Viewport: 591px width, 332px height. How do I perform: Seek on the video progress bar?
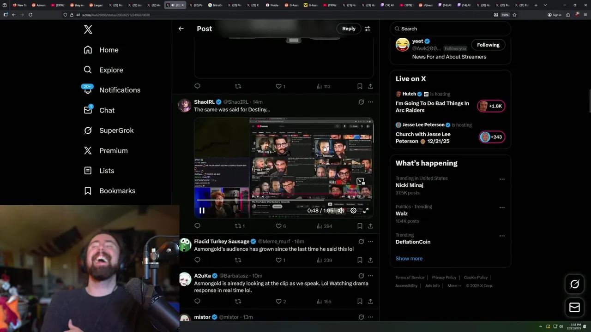[x=284, y=201]
